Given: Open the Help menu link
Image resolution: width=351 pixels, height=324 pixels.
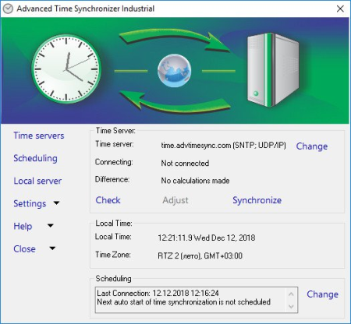Looking at the screenshot, I should [23, 226].
